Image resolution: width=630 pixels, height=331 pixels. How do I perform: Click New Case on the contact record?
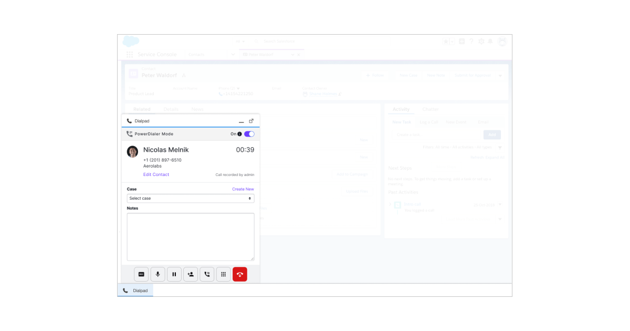click(408, 76)
